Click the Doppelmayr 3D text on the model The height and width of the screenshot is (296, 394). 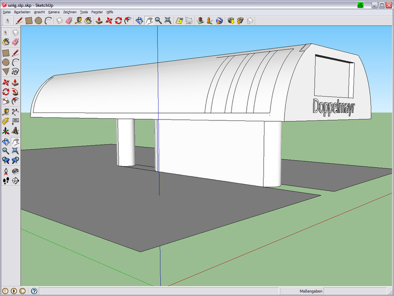[x=333, y=107]
